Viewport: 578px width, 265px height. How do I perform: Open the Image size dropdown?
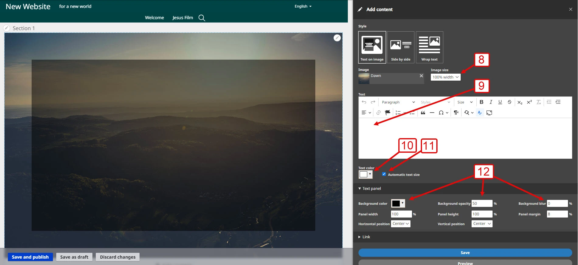445,77
